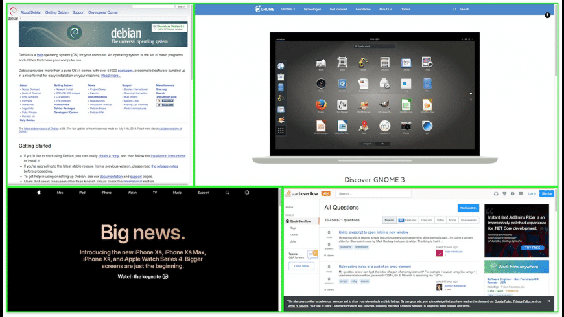
Task: Click the globe icon beside Stack Overflow sidebar item
Action: (287, 221)
